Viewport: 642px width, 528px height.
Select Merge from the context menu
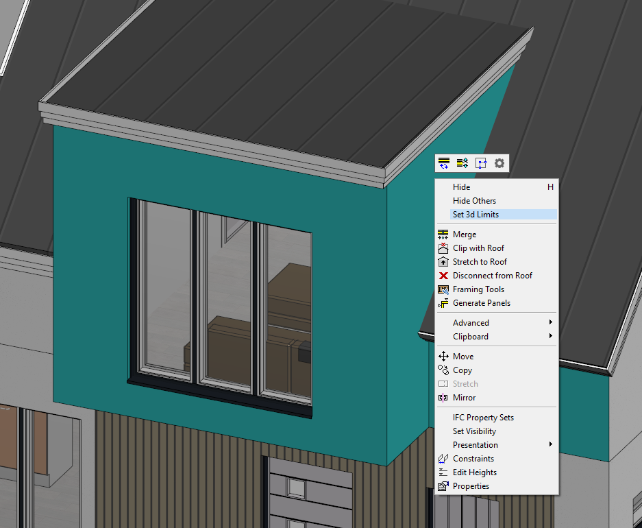point(464,235)
